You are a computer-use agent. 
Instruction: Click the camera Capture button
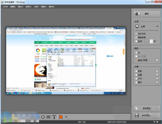[147, 14]
